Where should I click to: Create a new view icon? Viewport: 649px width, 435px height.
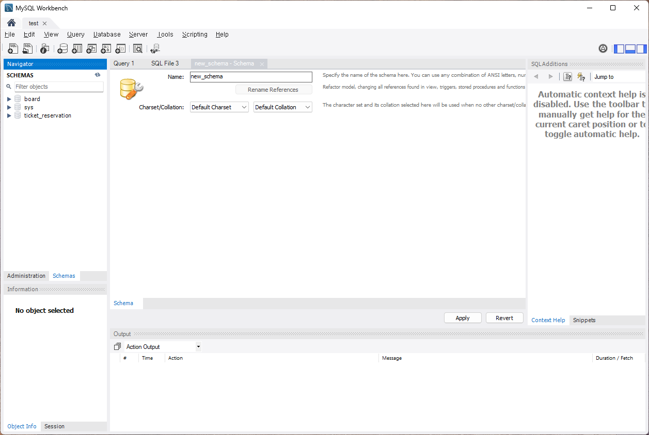click(x=91, y=48)
